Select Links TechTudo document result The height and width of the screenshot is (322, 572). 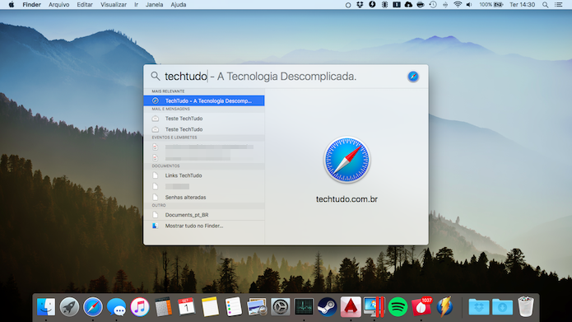click(x=204, y=175)
